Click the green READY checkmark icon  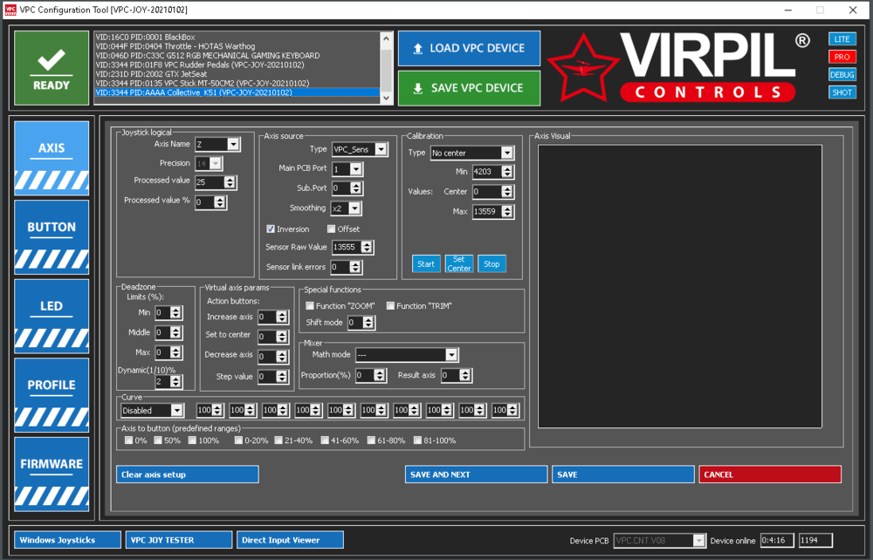tap(51, 66)
